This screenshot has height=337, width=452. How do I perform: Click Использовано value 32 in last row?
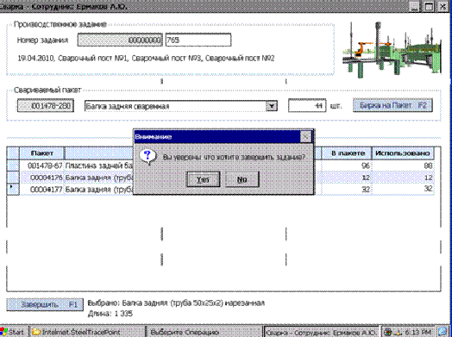click(x=428, y=189)
